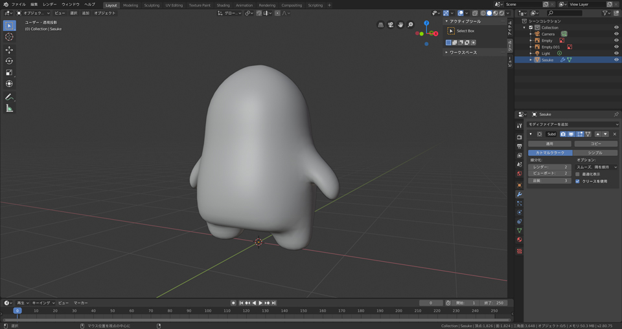Image resolution: width=622 pixels, height=329 pixels.
Task: Open shading options dropdown arrow
Action: (x=508, y=13)
